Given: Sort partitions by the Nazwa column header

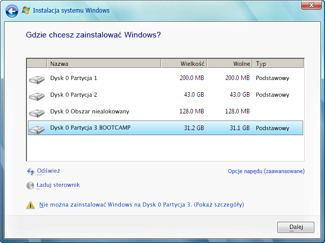Looking at the screenshot, I should [x=104, y=63].
